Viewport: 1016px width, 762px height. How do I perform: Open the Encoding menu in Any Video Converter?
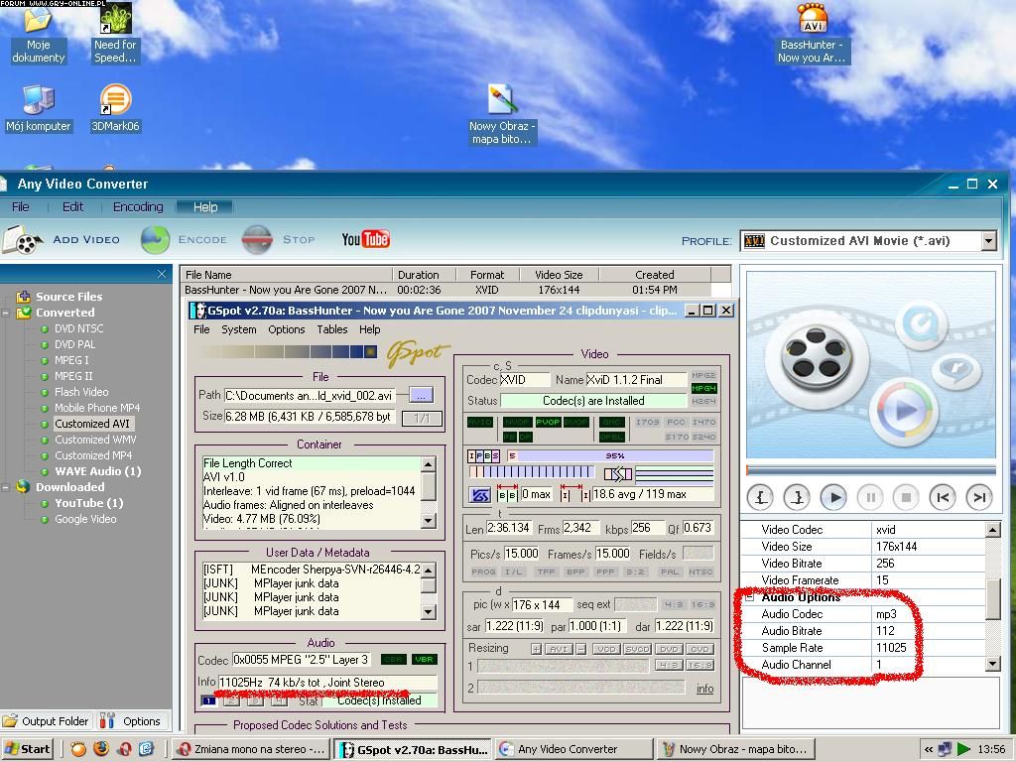pos(138,207)
